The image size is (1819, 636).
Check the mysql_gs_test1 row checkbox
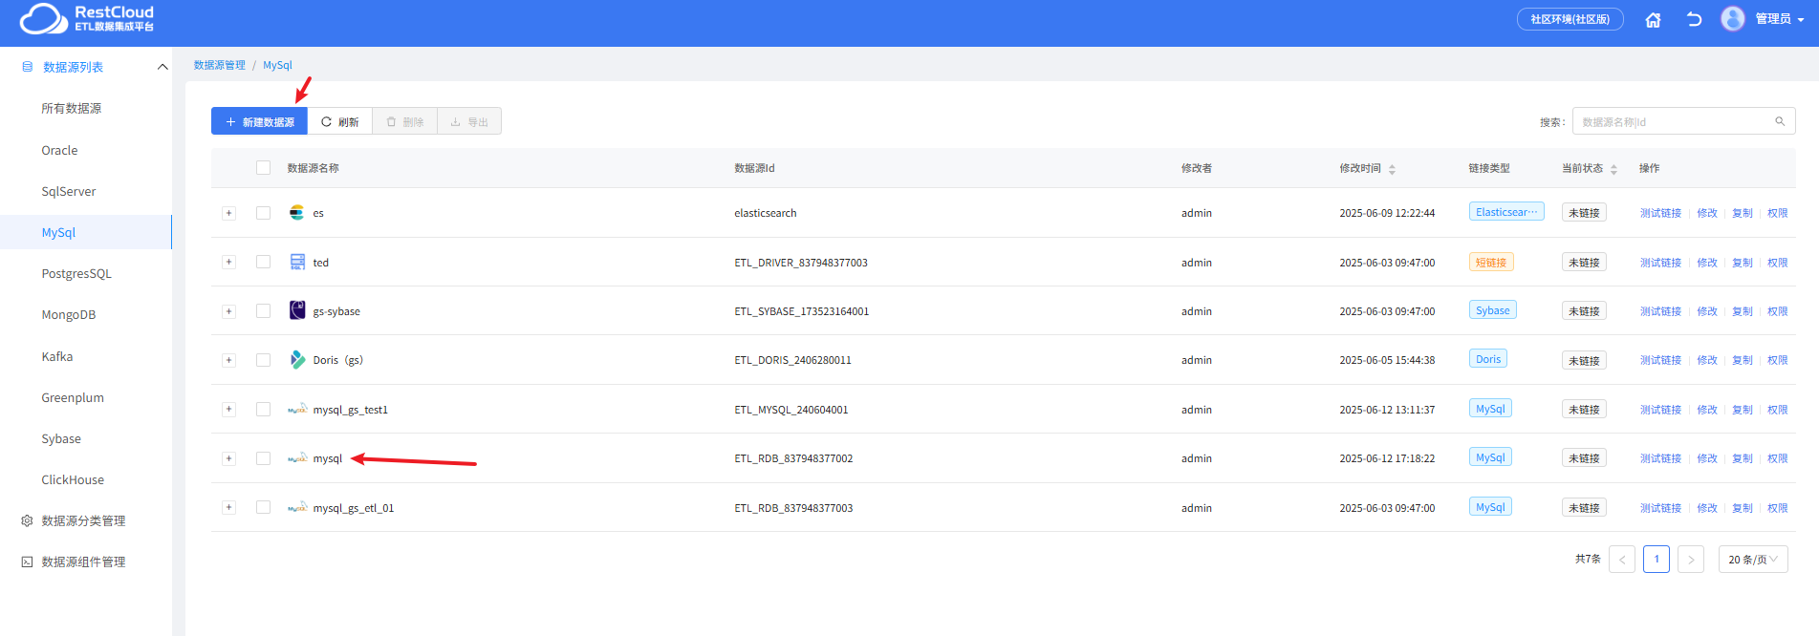tap(263, 409)
